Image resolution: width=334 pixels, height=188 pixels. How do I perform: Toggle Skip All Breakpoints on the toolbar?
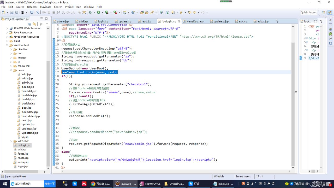click(38, 12)
